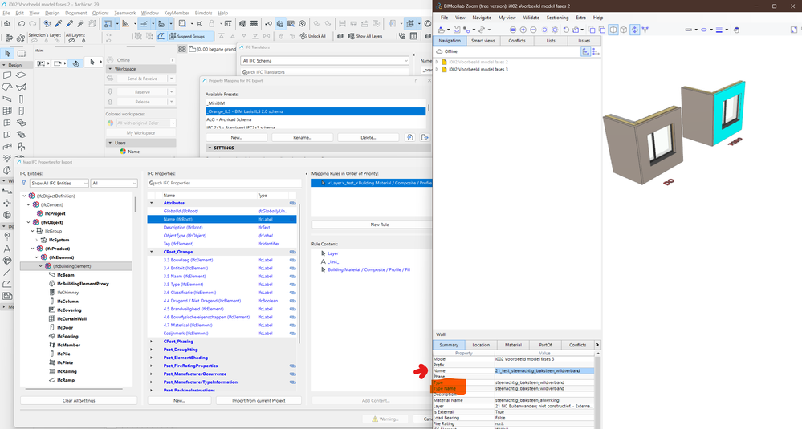Click the filter funnel icon above IFC Entities

coord(23,183)
